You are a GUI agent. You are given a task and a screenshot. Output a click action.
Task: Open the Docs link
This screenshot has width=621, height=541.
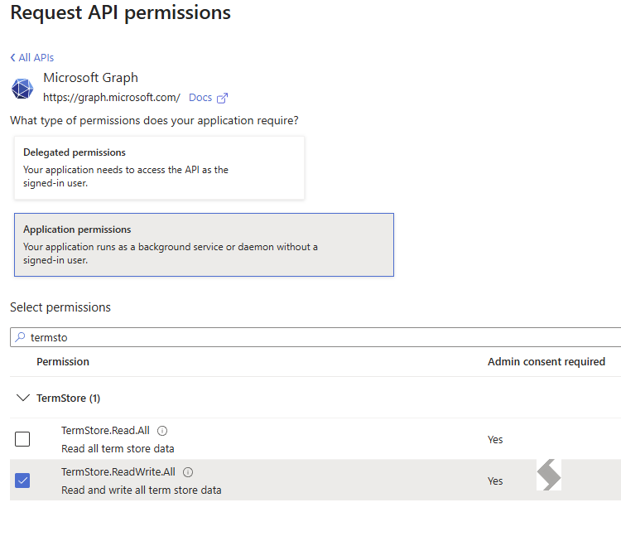pyautogui.click(x=200, y=98)
